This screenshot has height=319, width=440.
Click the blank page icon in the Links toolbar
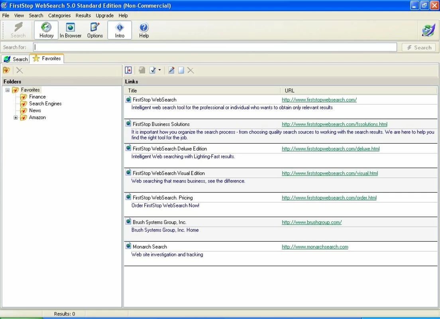click(181, 70)
